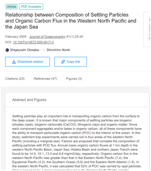This screenshot has height=171, width=151.
Task: Open the PDF preview thumbnail
Action: tap(147, 29)
